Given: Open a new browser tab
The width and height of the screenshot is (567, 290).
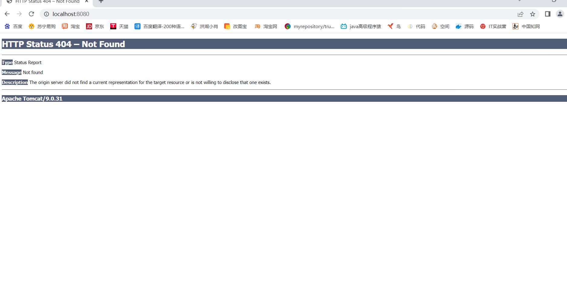Looking at the screenshot, I should [x=101, y=2].
